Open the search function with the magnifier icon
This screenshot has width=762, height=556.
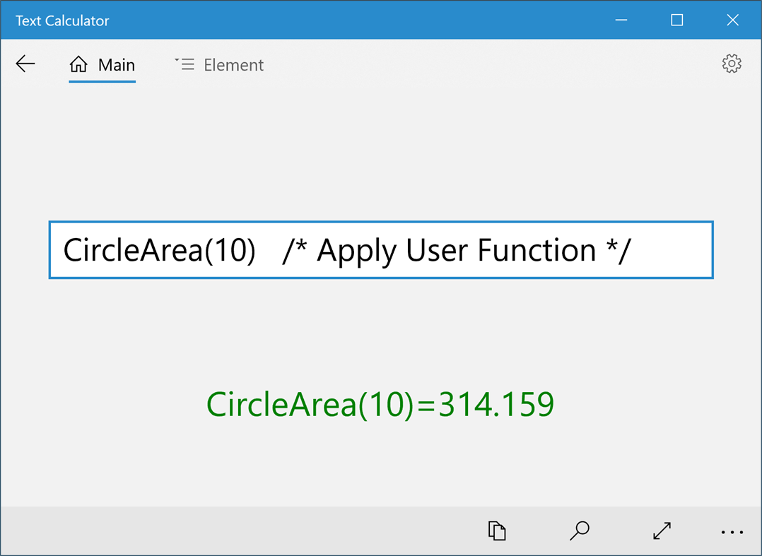pyautogui.click(x=579, y=531)
